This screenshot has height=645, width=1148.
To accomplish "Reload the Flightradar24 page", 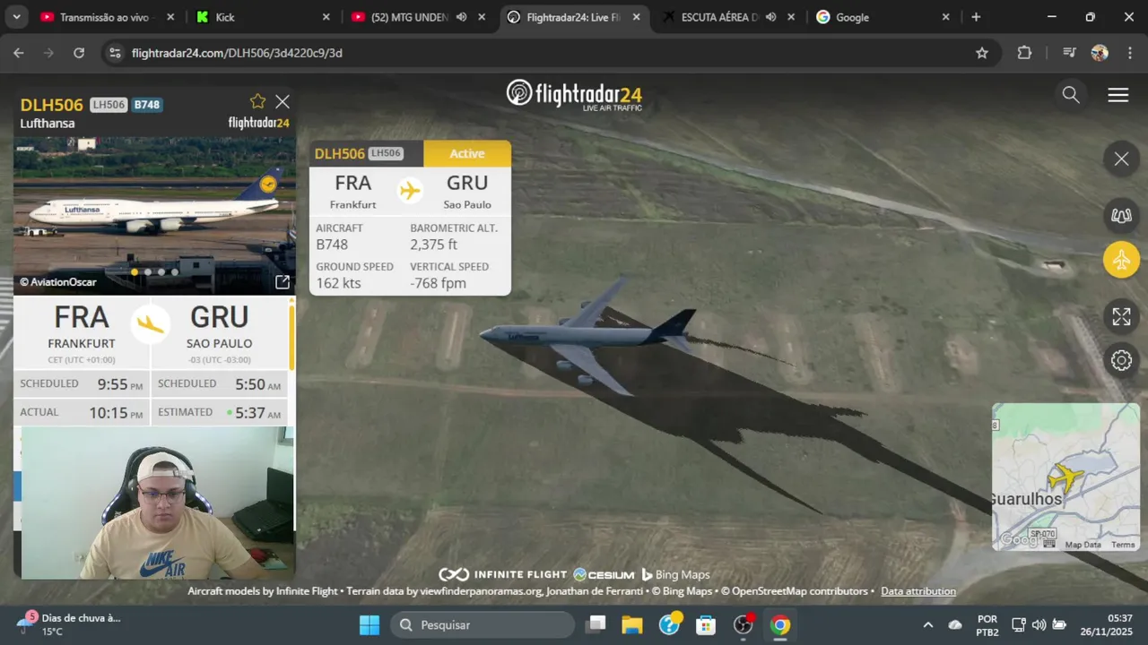I will (79, 53).
